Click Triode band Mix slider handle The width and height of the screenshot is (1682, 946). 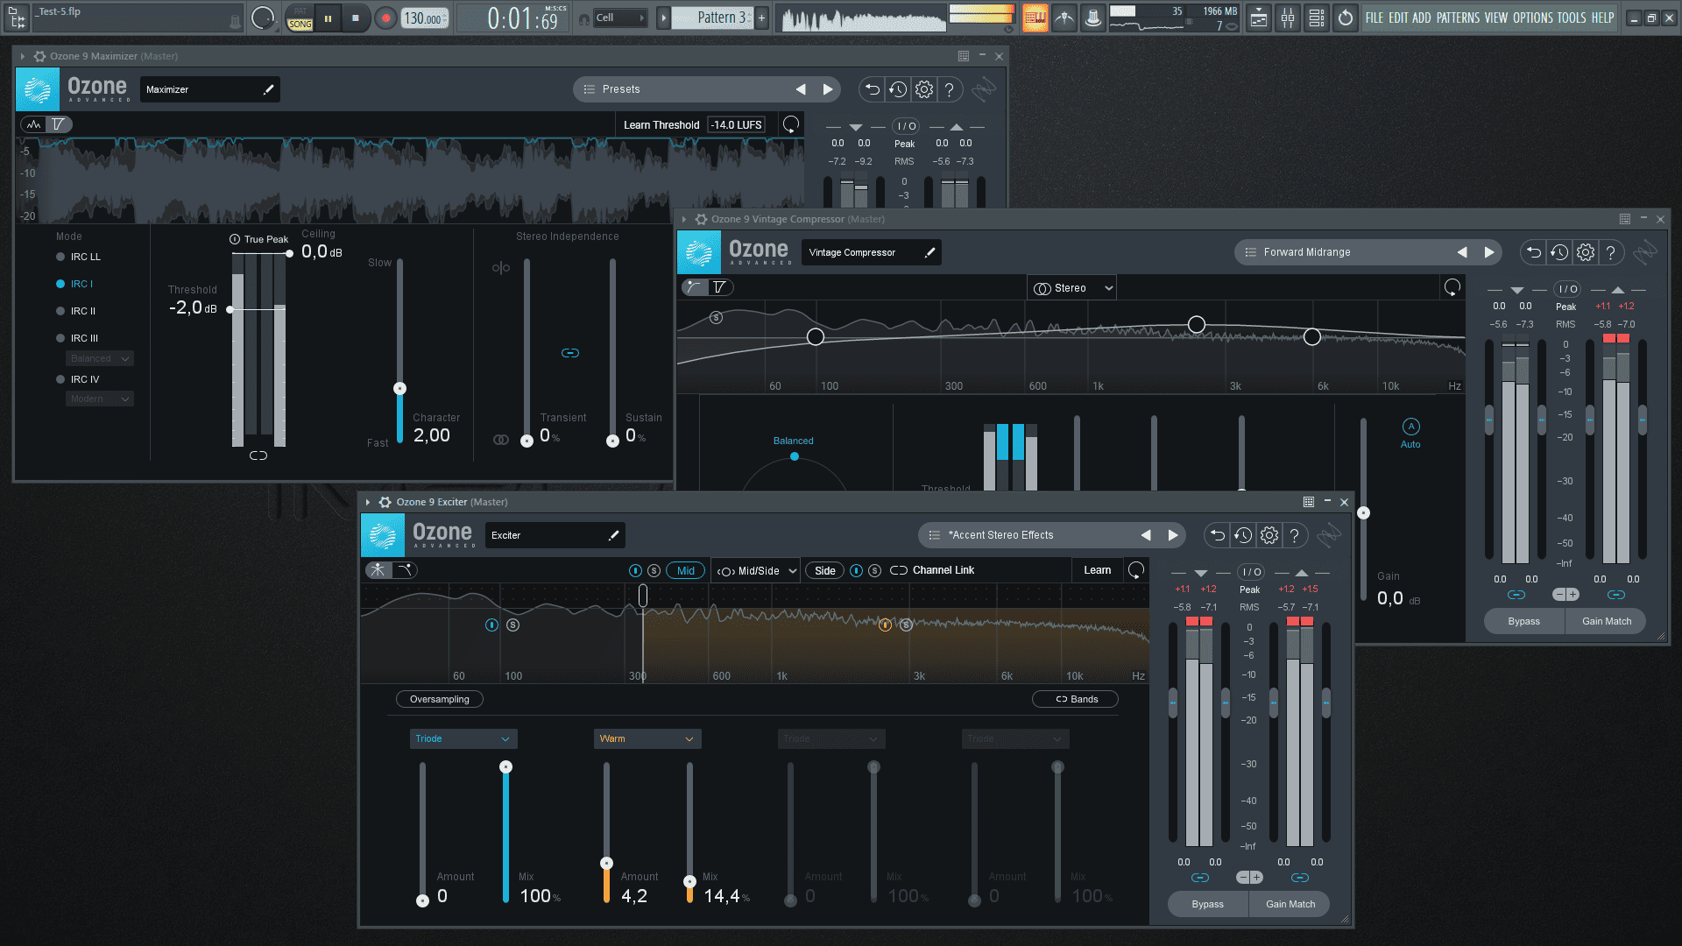click(x=505, y=766)
